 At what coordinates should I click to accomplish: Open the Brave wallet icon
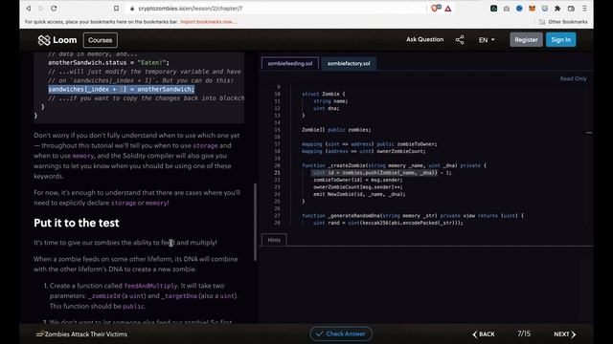571,9
